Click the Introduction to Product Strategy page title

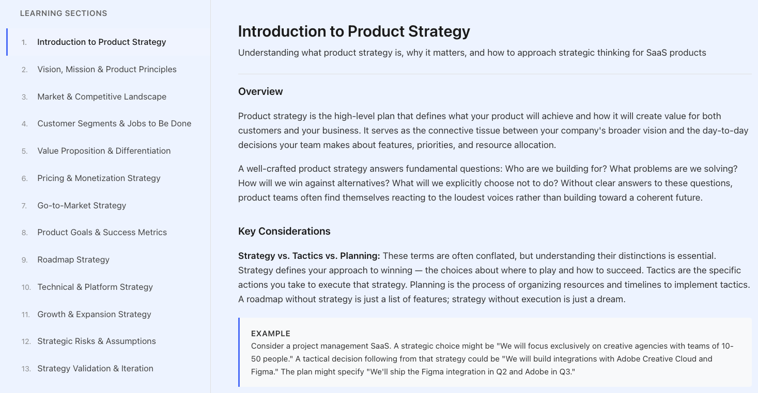point(354,31)
